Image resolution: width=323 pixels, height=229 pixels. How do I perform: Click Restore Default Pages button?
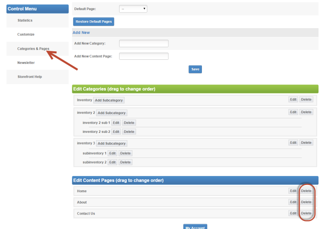94,21
